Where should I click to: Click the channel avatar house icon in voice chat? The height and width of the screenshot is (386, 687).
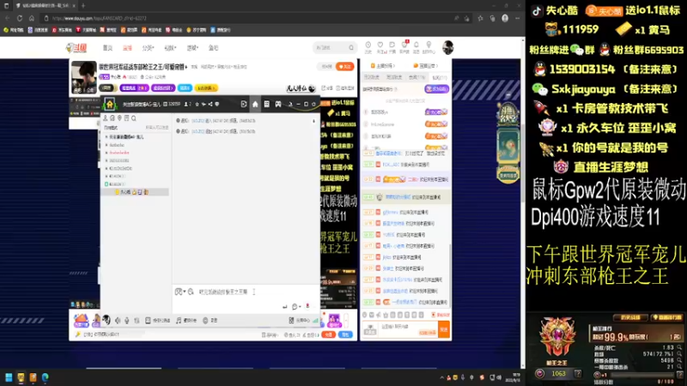[x=110, y=104]
